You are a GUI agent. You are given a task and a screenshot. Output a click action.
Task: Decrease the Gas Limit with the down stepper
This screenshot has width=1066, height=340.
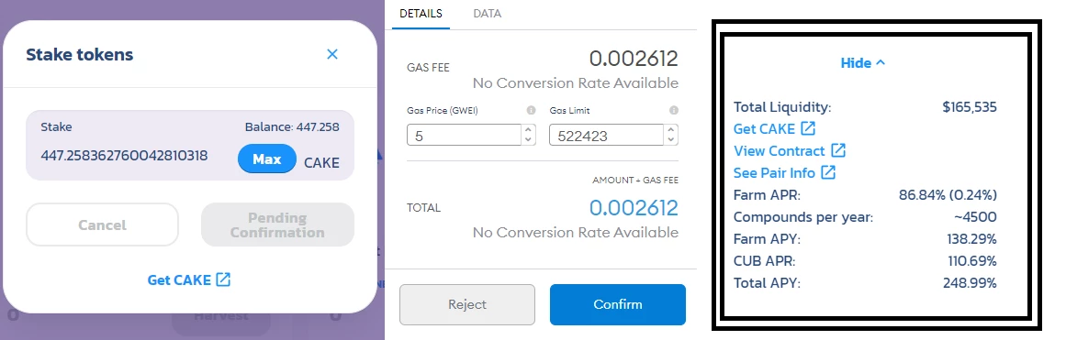671,140
